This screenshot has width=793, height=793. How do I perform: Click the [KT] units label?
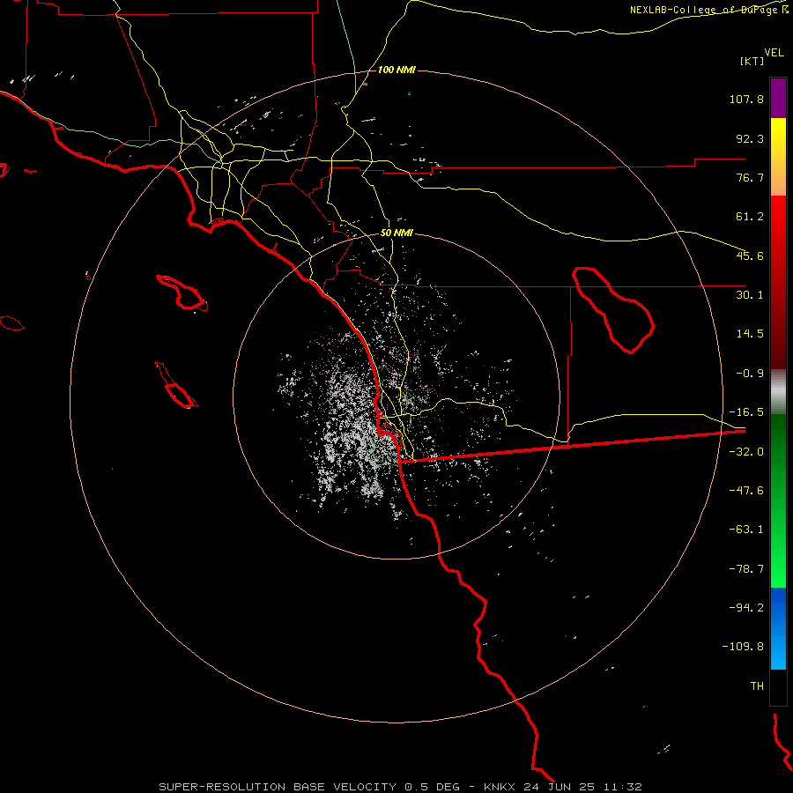752,61
